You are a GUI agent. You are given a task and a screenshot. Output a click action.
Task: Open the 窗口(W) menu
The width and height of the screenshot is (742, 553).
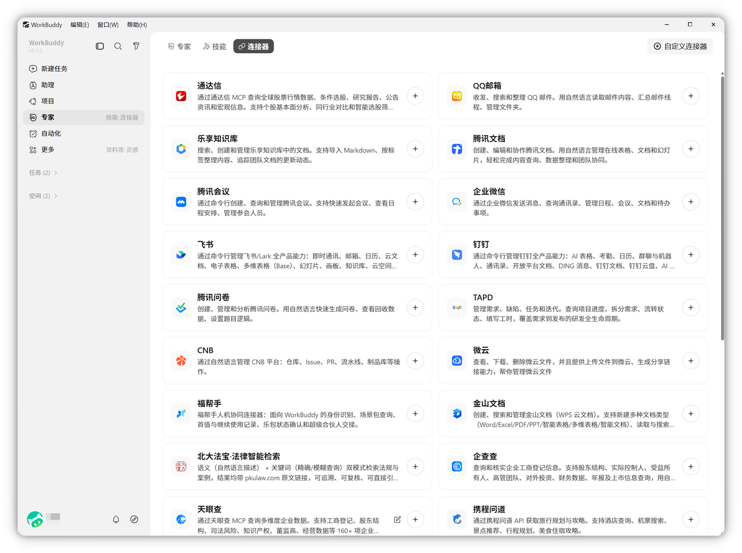tap(108, 25)
